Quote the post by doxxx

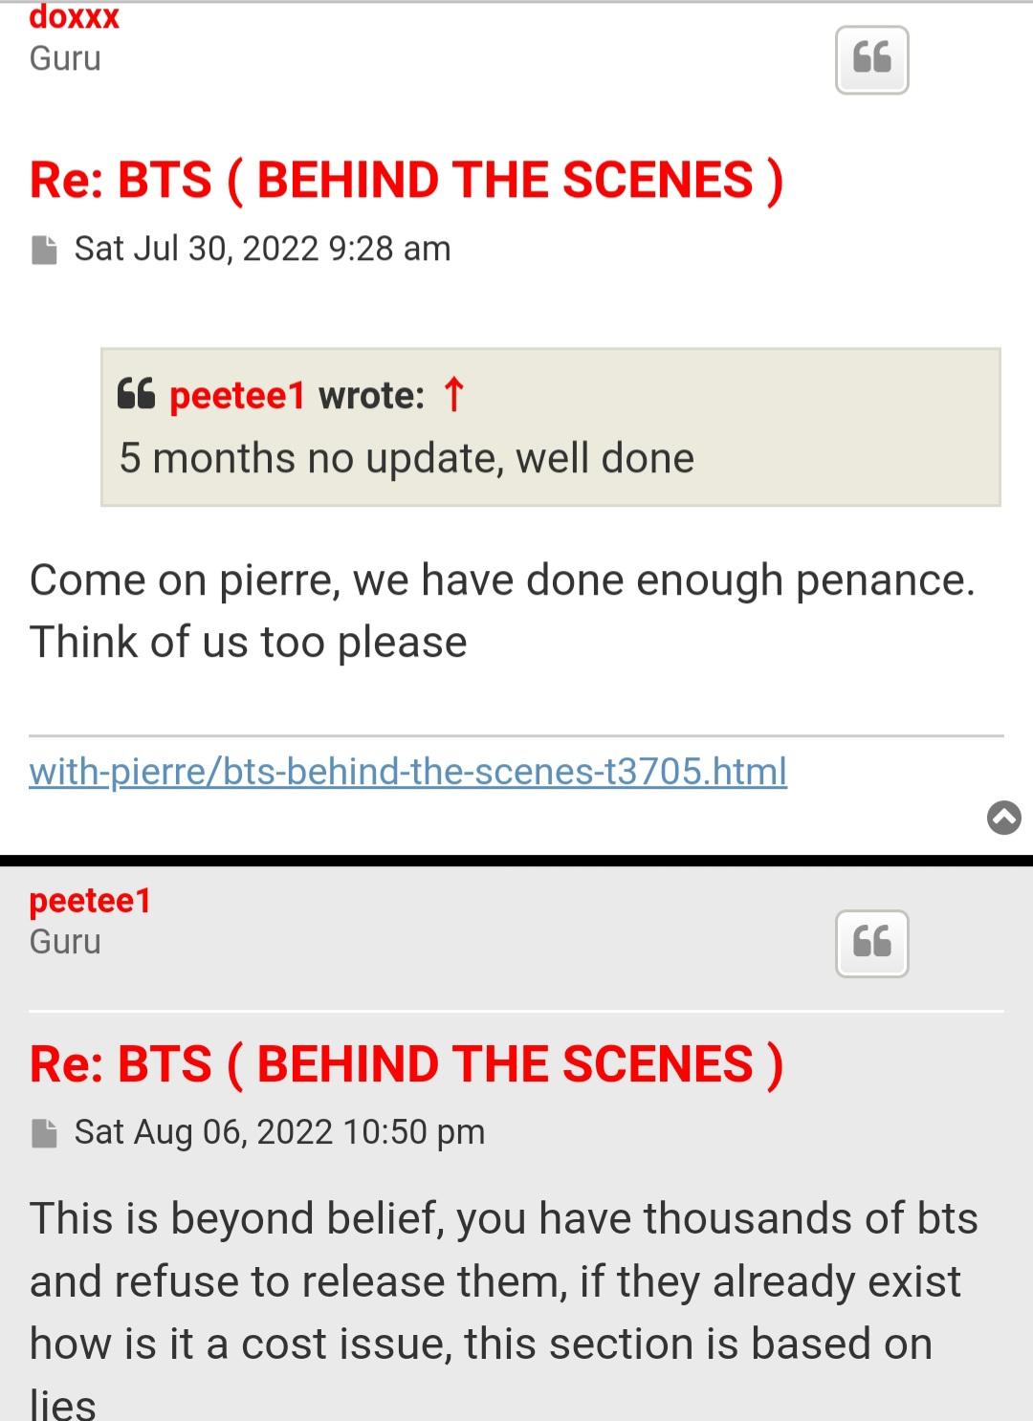coord(871,59)
